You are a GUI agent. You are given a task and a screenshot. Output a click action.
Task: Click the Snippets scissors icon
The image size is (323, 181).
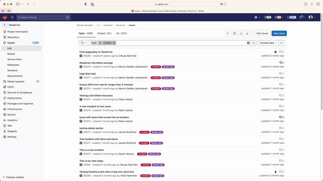point(5,131)
